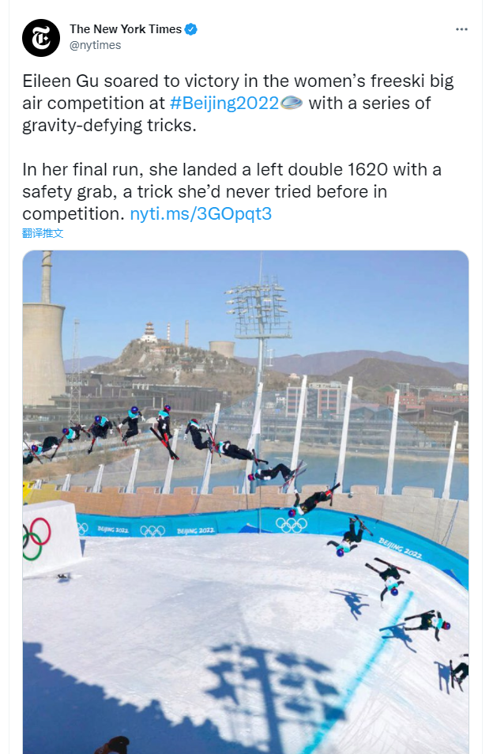Open The New York Times display name

(x=126, y=29)
